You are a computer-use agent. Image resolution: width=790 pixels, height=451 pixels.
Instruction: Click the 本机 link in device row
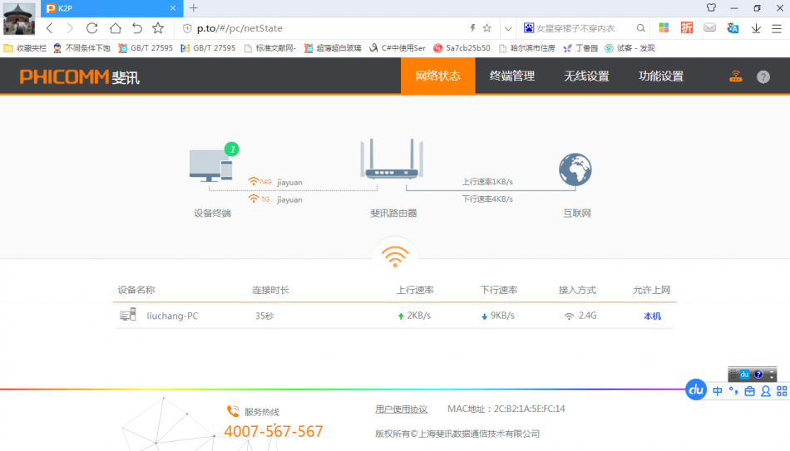(653, 316)
